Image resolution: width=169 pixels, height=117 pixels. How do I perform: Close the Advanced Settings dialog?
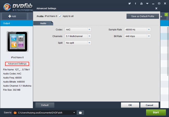[x=156, y=8]
